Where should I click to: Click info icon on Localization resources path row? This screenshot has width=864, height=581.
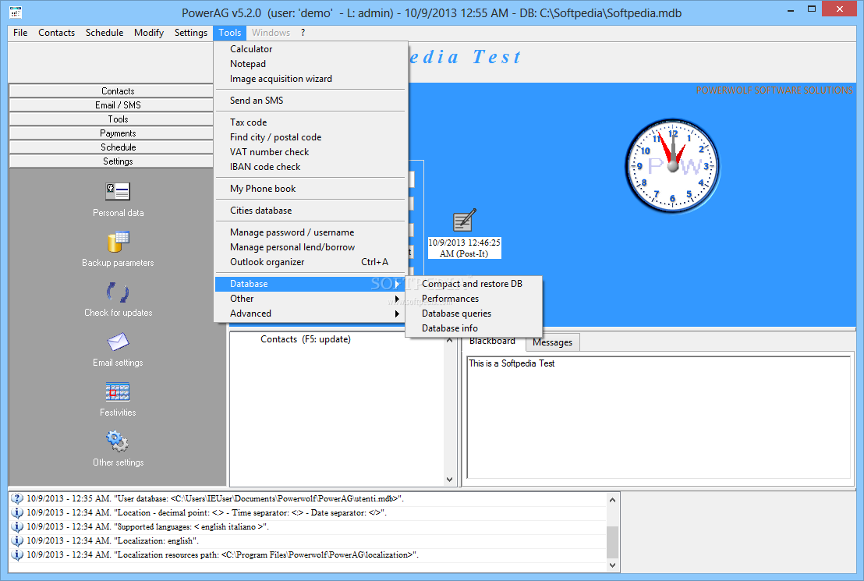click(17, 554)
